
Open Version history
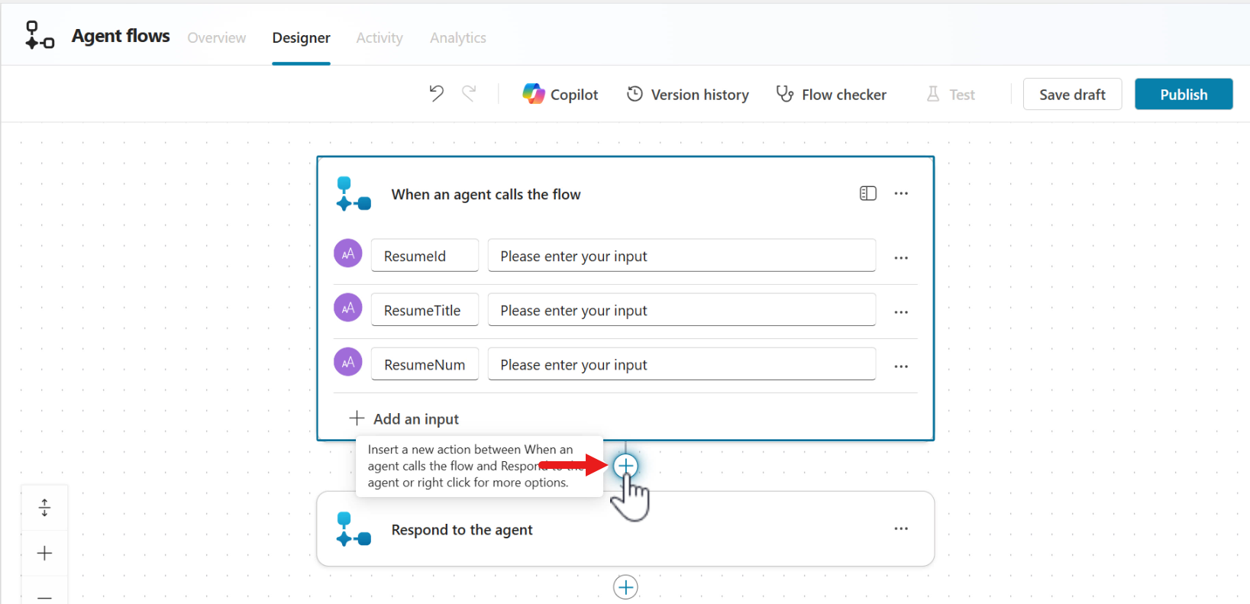click(688, 95)
